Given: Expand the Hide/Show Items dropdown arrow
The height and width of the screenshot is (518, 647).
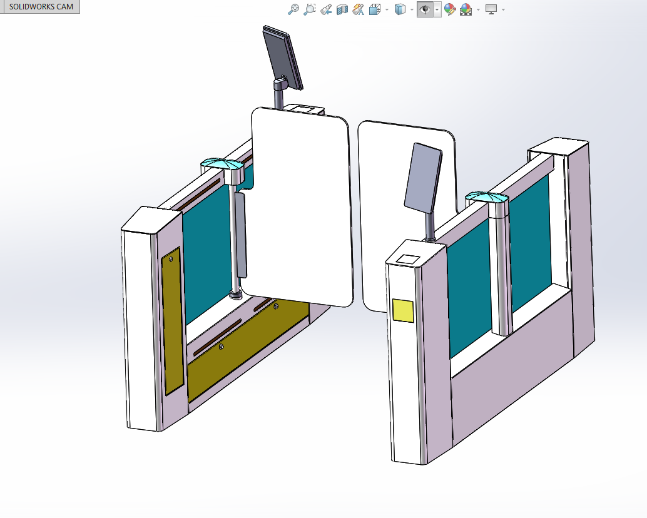Looking at the screenshot, I should point(437,9).
